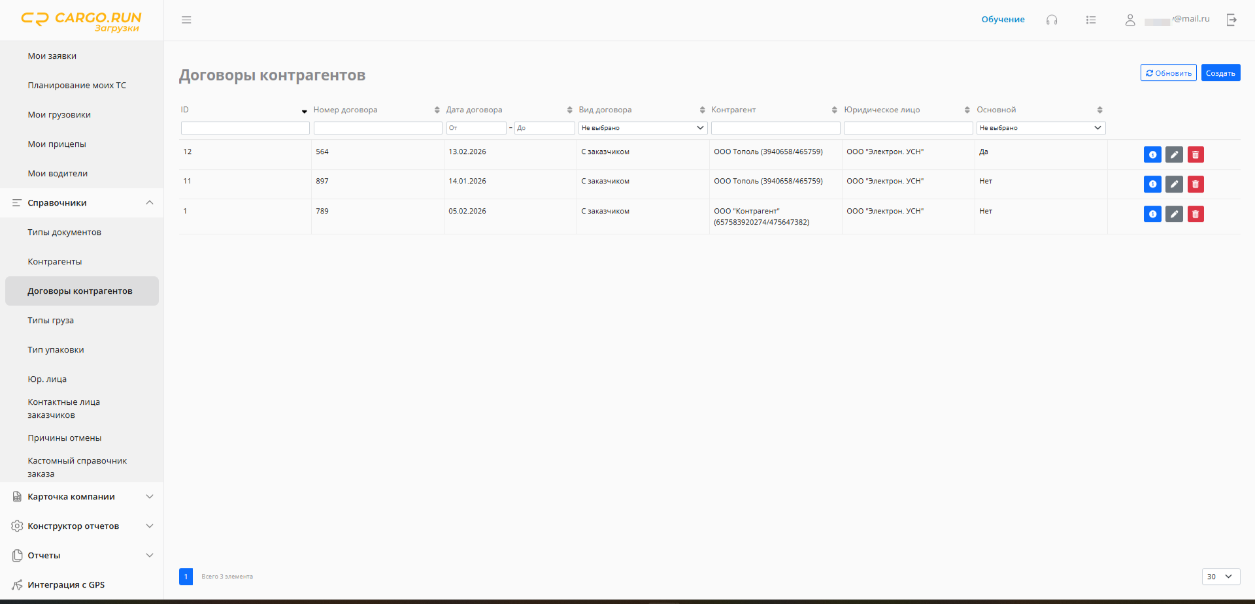Sort by the ID column arrow
The width and height of the screenshot is (1255, 604).
(305, 111)
